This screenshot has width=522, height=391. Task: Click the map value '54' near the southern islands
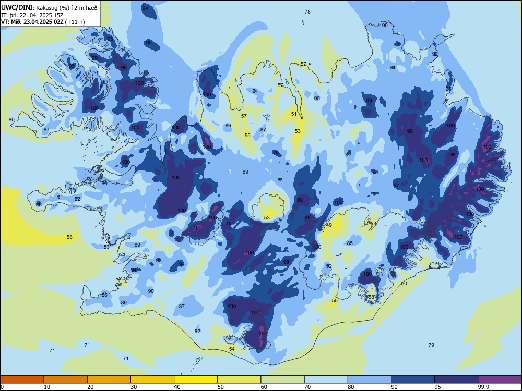(x=232, y=349)
